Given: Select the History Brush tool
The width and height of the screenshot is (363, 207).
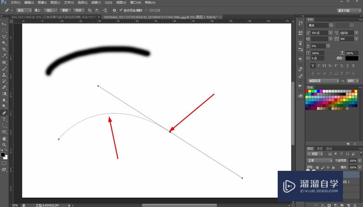Looking at the screenshot, I should coord(4,81).
